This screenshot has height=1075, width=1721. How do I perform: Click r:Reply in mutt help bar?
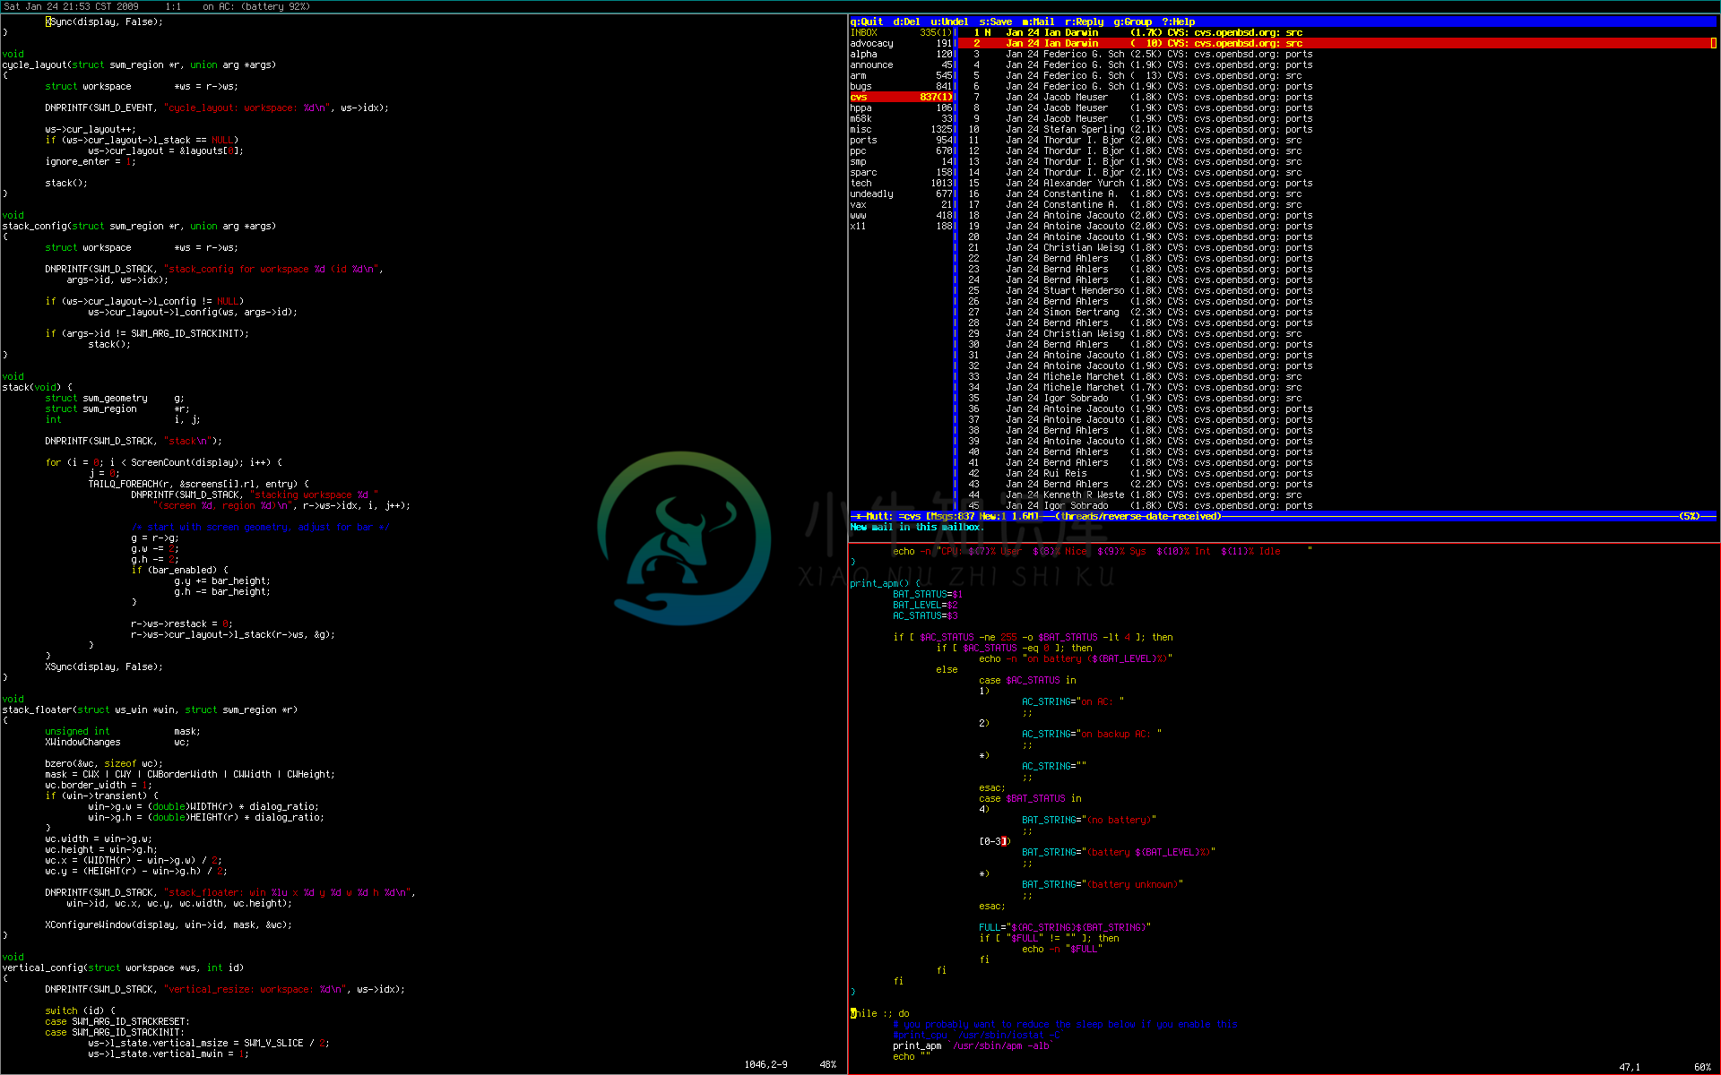pos(1084,21)
